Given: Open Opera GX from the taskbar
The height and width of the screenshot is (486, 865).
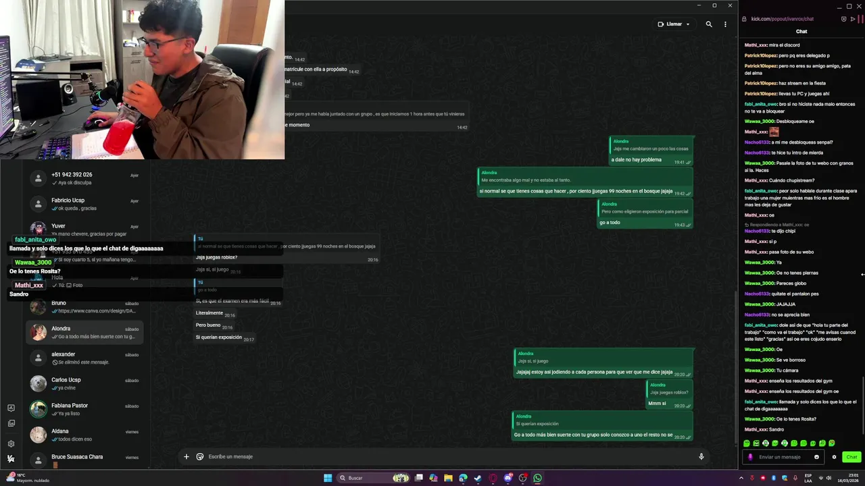Looking at the screenshot, I should [x=493, y=478].
